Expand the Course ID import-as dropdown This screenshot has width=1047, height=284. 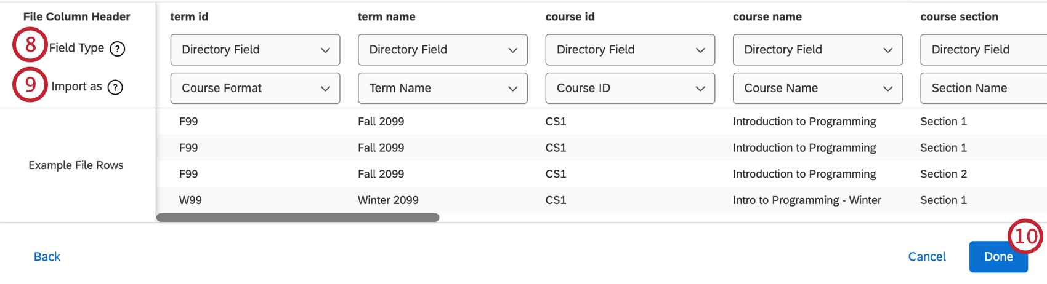(x=630, y=89)
